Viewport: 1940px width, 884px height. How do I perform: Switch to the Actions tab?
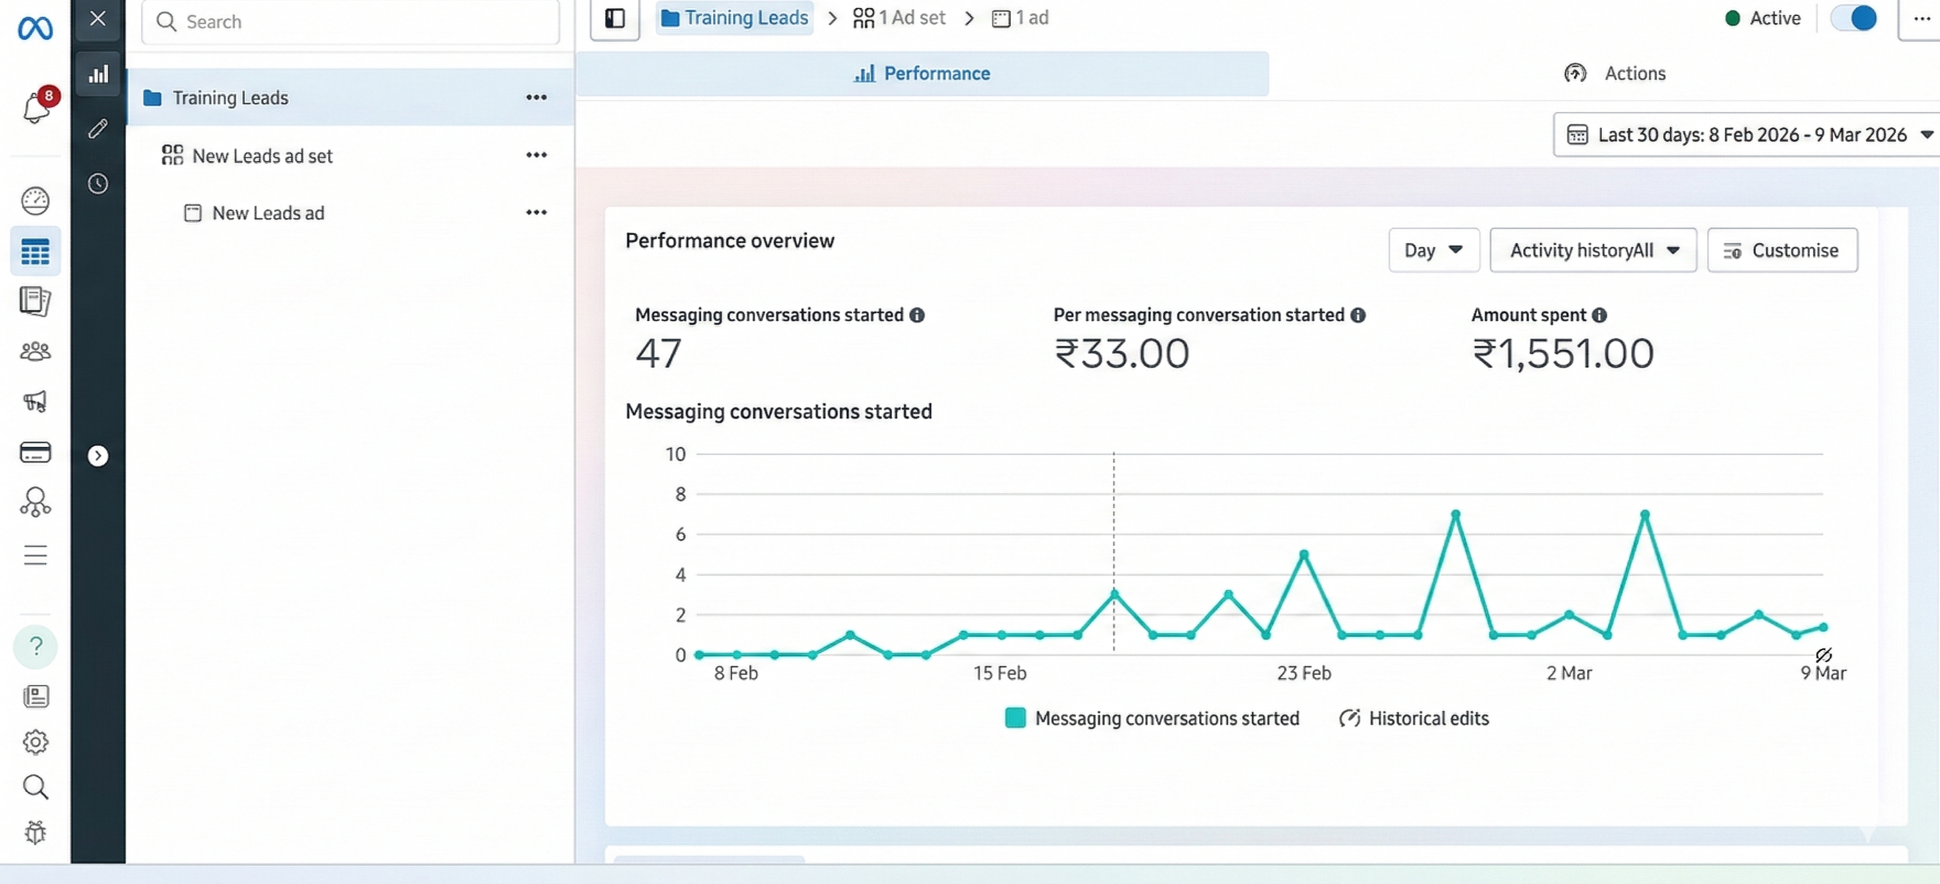(1615, 74)
